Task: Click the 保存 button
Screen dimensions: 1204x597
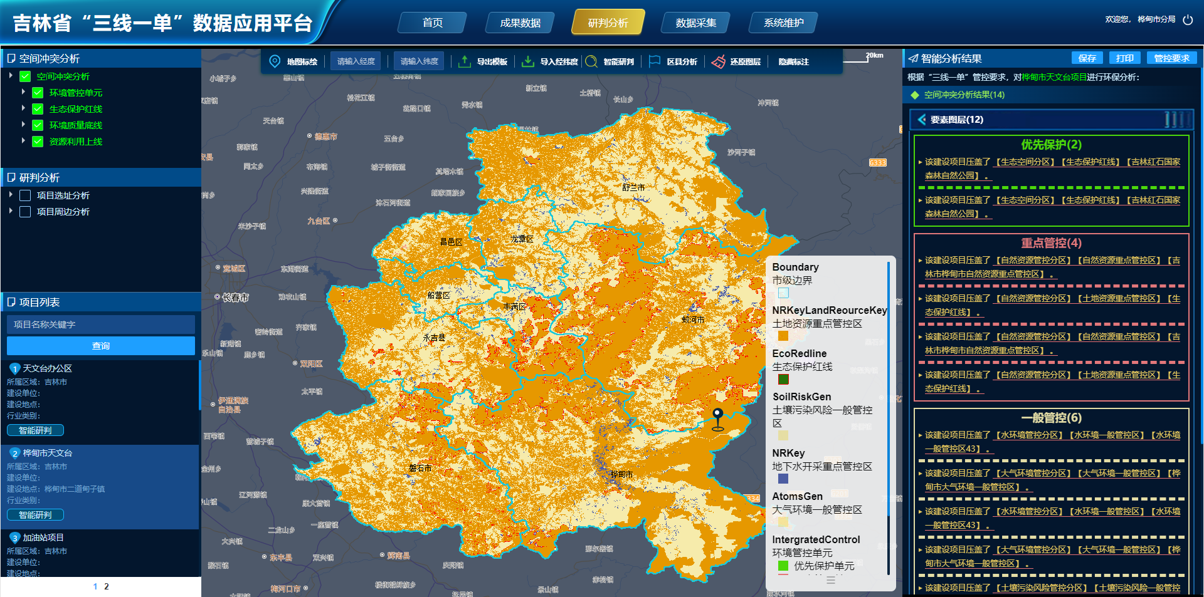Action: point(1087,58)
